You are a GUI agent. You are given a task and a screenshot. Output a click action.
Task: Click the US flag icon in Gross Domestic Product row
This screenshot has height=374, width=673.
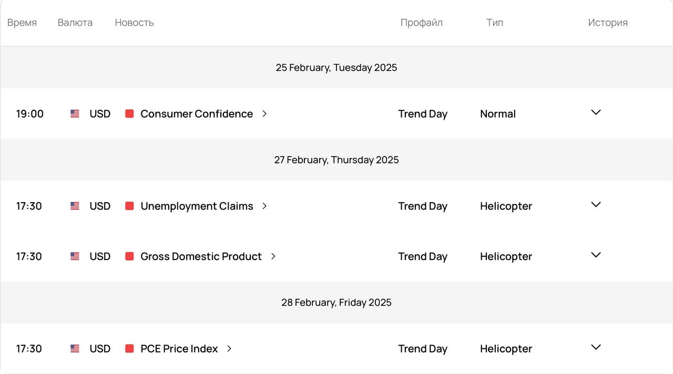click(x=75, y=256)
